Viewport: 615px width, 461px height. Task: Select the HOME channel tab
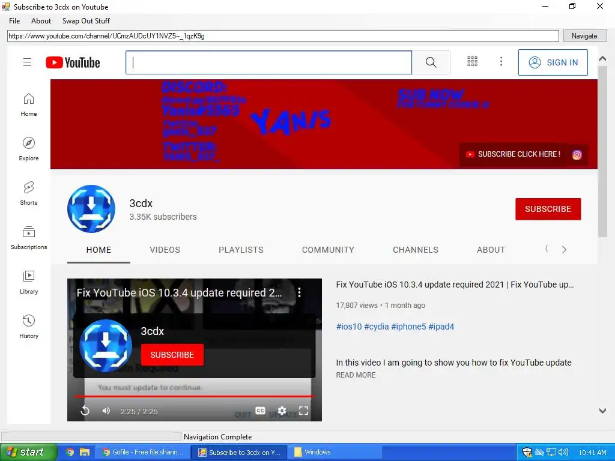coord(98,250)
